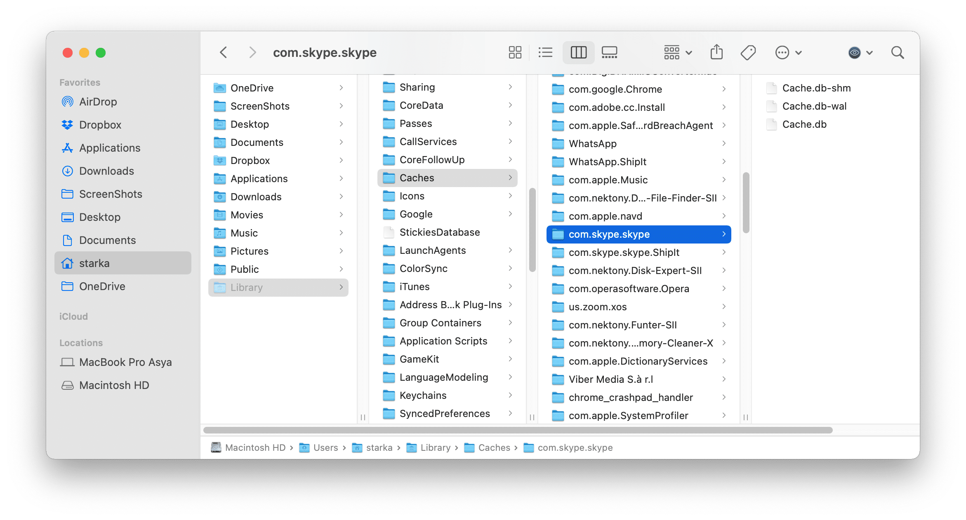Click Macintosh HD in the path bar
Image resolution: width=966 pixels, height=520 pixels.
[255, 447]
